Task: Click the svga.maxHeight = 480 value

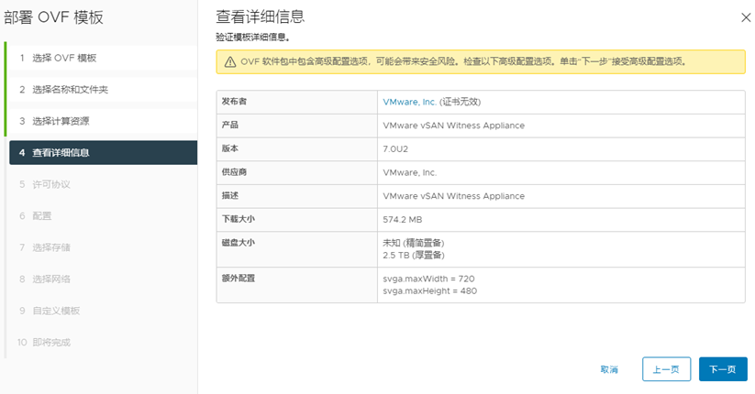Action: tap(430, 291)
